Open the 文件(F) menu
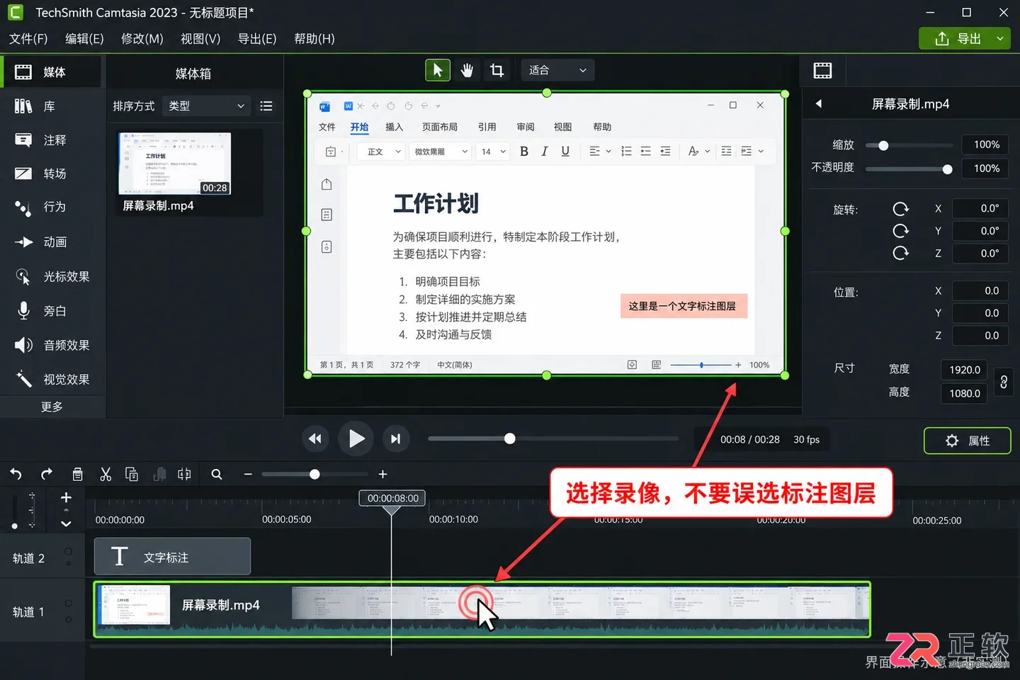Screen dimensions: 1020x680 click(28, 38)
